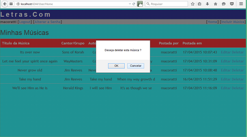The image size is (247, 137).
Task: Open the bookmarks list icon
Action: (x=200, y=4)
